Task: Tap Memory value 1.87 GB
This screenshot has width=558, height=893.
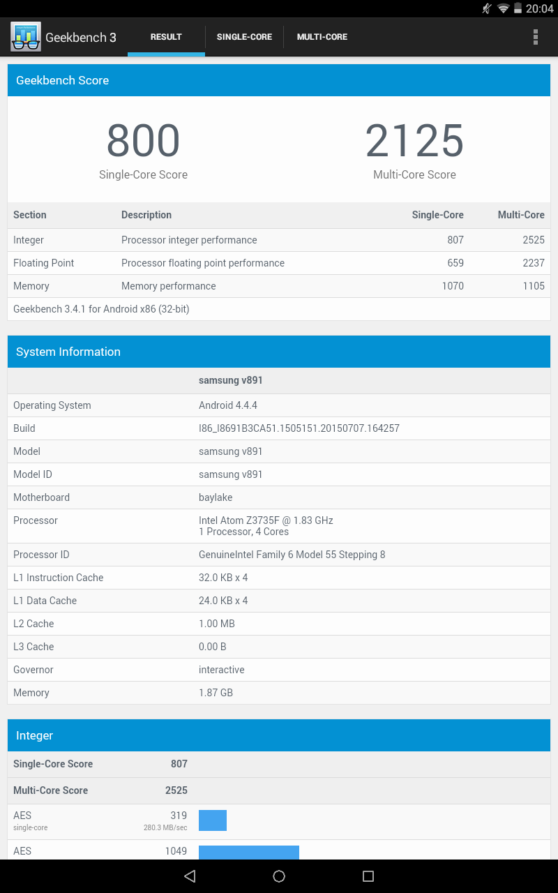Action: click(x=216, y=693)
